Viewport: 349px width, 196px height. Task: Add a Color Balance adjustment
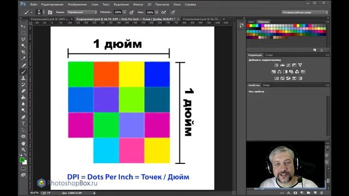pos(279,72)
